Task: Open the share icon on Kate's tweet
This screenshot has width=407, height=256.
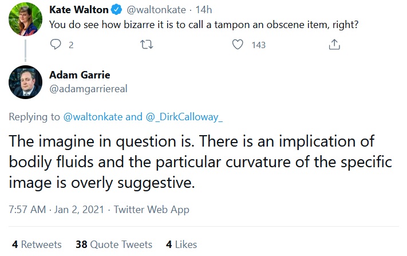Action: [x=335, y=44]
